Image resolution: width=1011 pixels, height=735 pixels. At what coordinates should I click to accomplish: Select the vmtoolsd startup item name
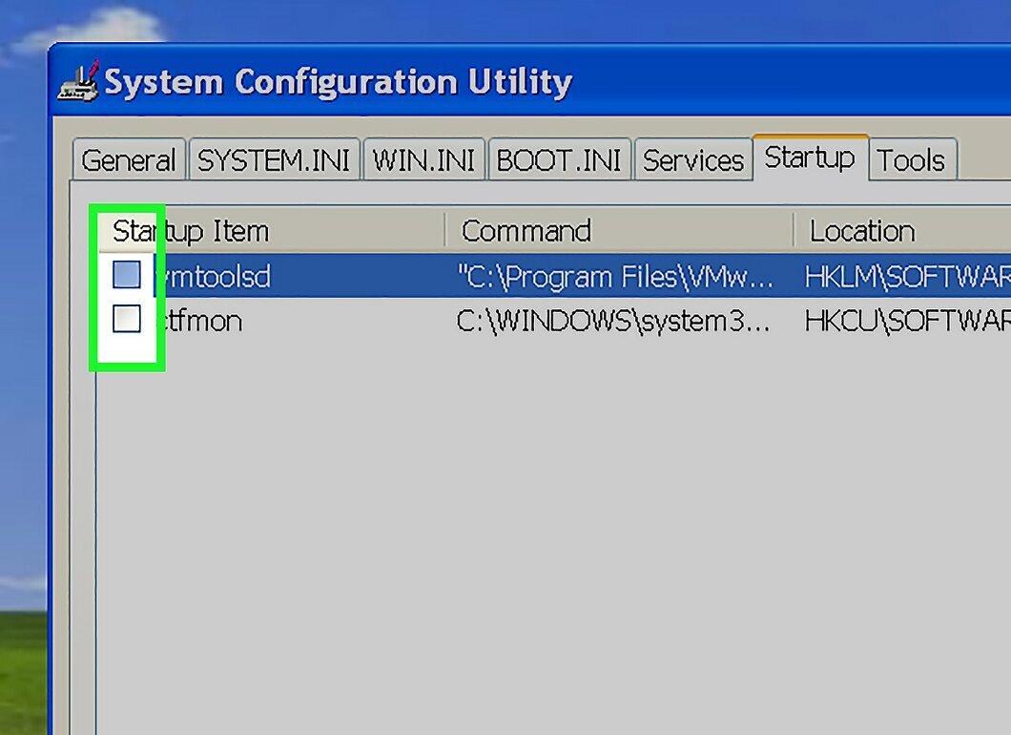coord(213,276)
